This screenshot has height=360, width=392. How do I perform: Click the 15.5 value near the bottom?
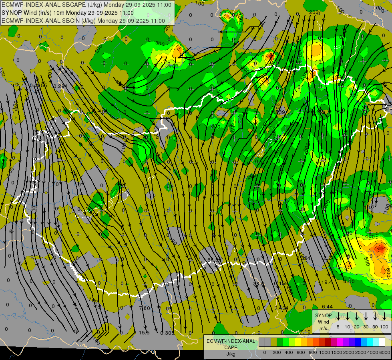(144, 333)
